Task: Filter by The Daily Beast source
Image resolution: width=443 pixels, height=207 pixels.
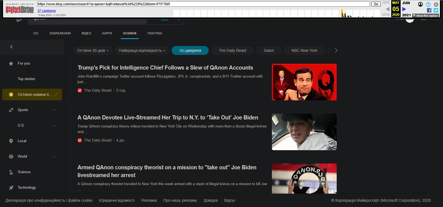Action: point(232,50)
